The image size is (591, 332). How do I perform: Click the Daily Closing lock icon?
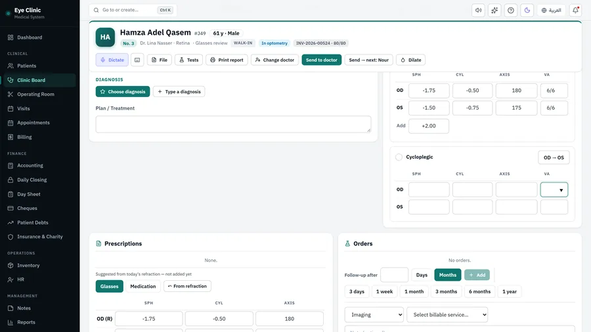tap(11, 180)
